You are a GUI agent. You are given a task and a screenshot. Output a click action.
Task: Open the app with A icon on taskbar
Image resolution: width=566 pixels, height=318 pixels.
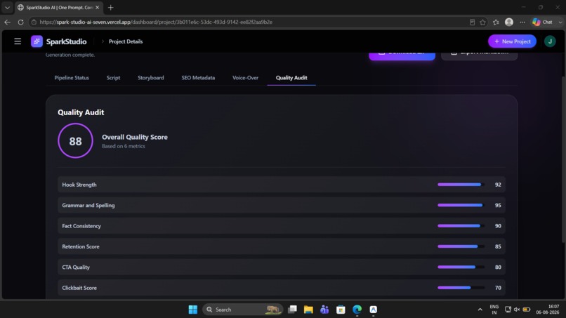click(374, 310)
